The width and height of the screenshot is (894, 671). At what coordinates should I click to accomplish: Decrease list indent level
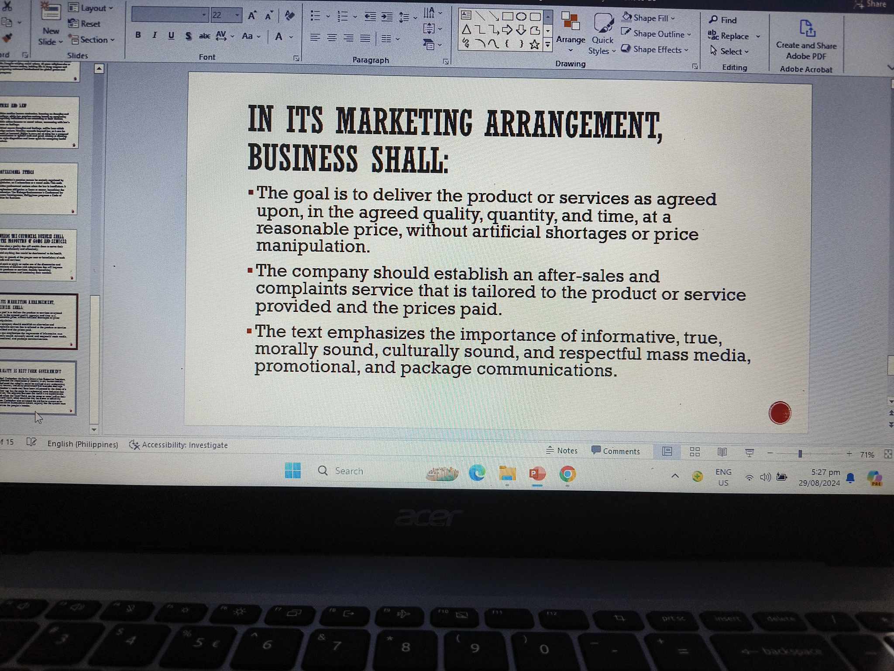[370, 17]
